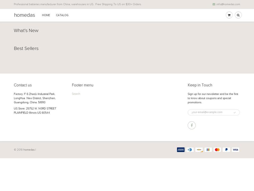
Task: Click the Mastercard payment icon
Action: click(217, 150)
